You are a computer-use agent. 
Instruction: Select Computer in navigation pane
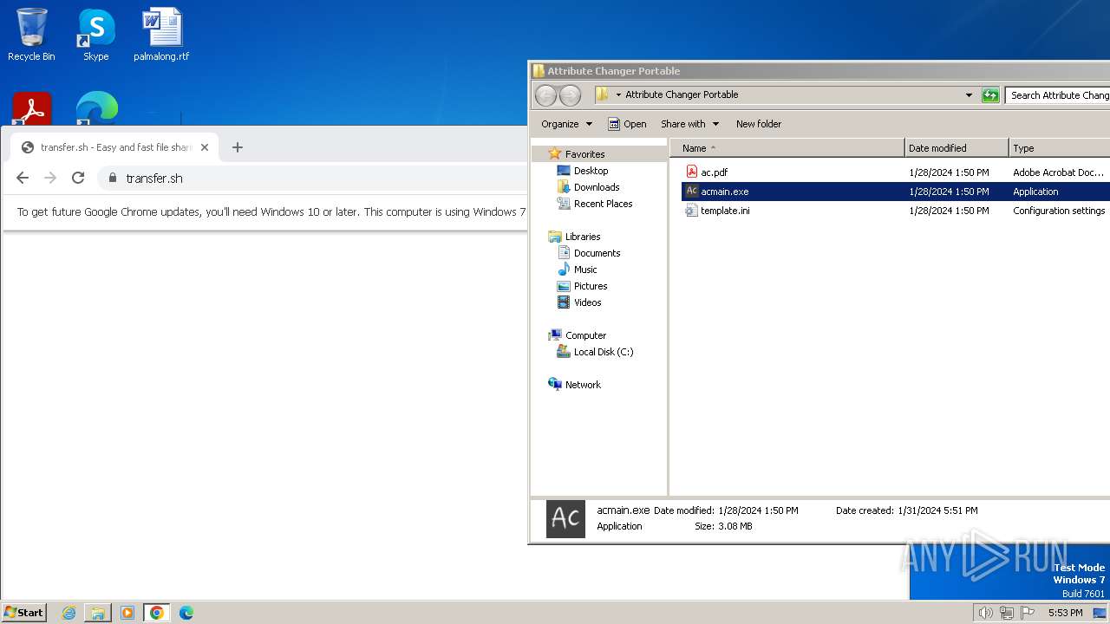point(585,335)
